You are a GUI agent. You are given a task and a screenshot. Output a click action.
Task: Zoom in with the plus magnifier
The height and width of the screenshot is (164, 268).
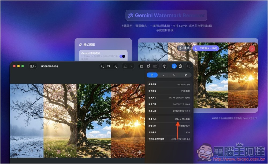pyautogui.click(x=115, y=66)
